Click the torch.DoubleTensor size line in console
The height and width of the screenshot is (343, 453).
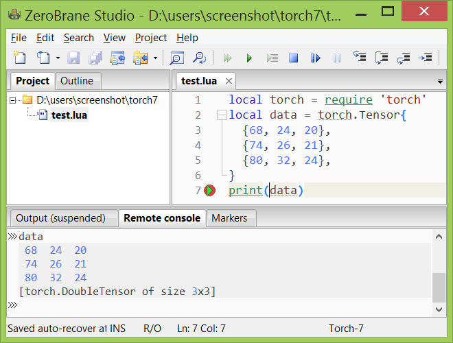pos(117,292)
